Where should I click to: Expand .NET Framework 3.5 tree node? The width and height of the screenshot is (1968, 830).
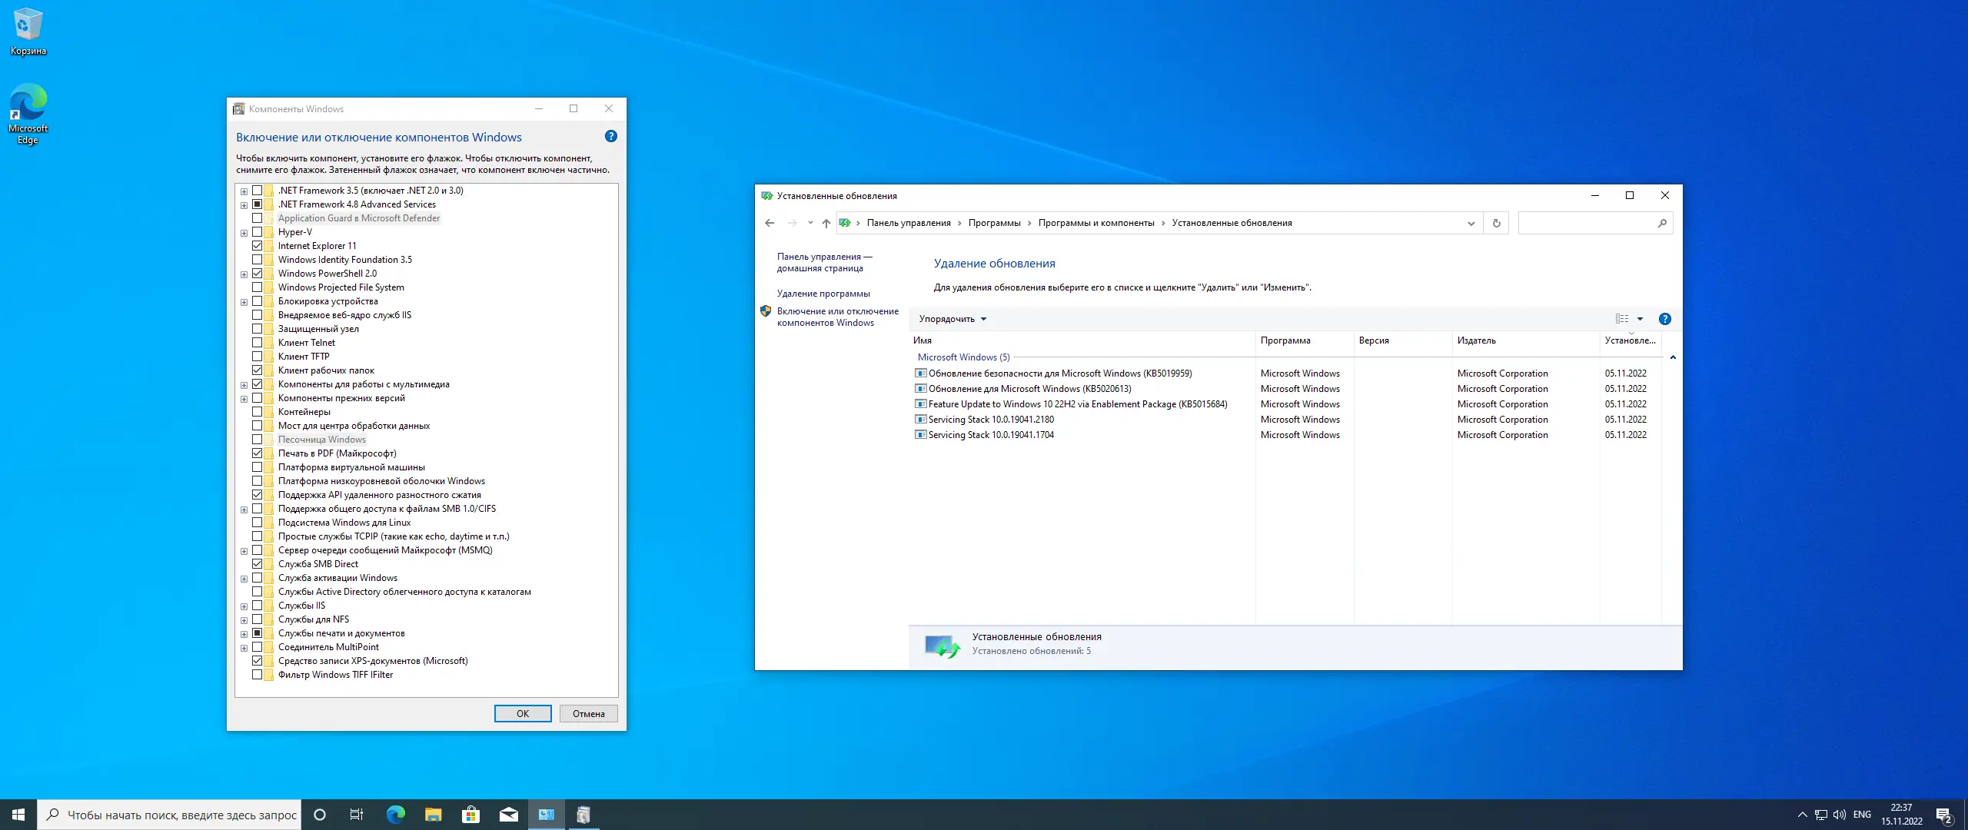(244, 191)
